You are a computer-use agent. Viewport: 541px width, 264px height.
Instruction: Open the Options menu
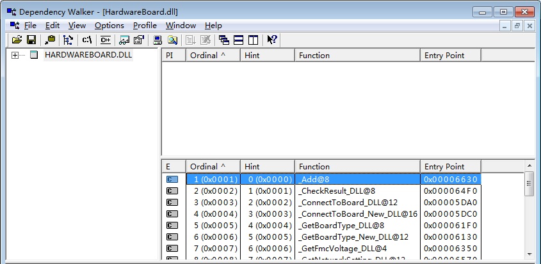click(109, 26)
